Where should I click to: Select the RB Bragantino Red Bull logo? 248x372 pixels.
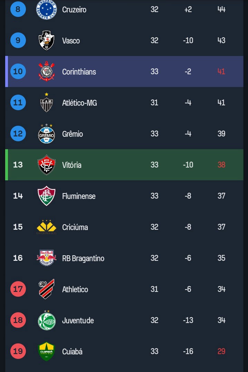pos(47,258)
